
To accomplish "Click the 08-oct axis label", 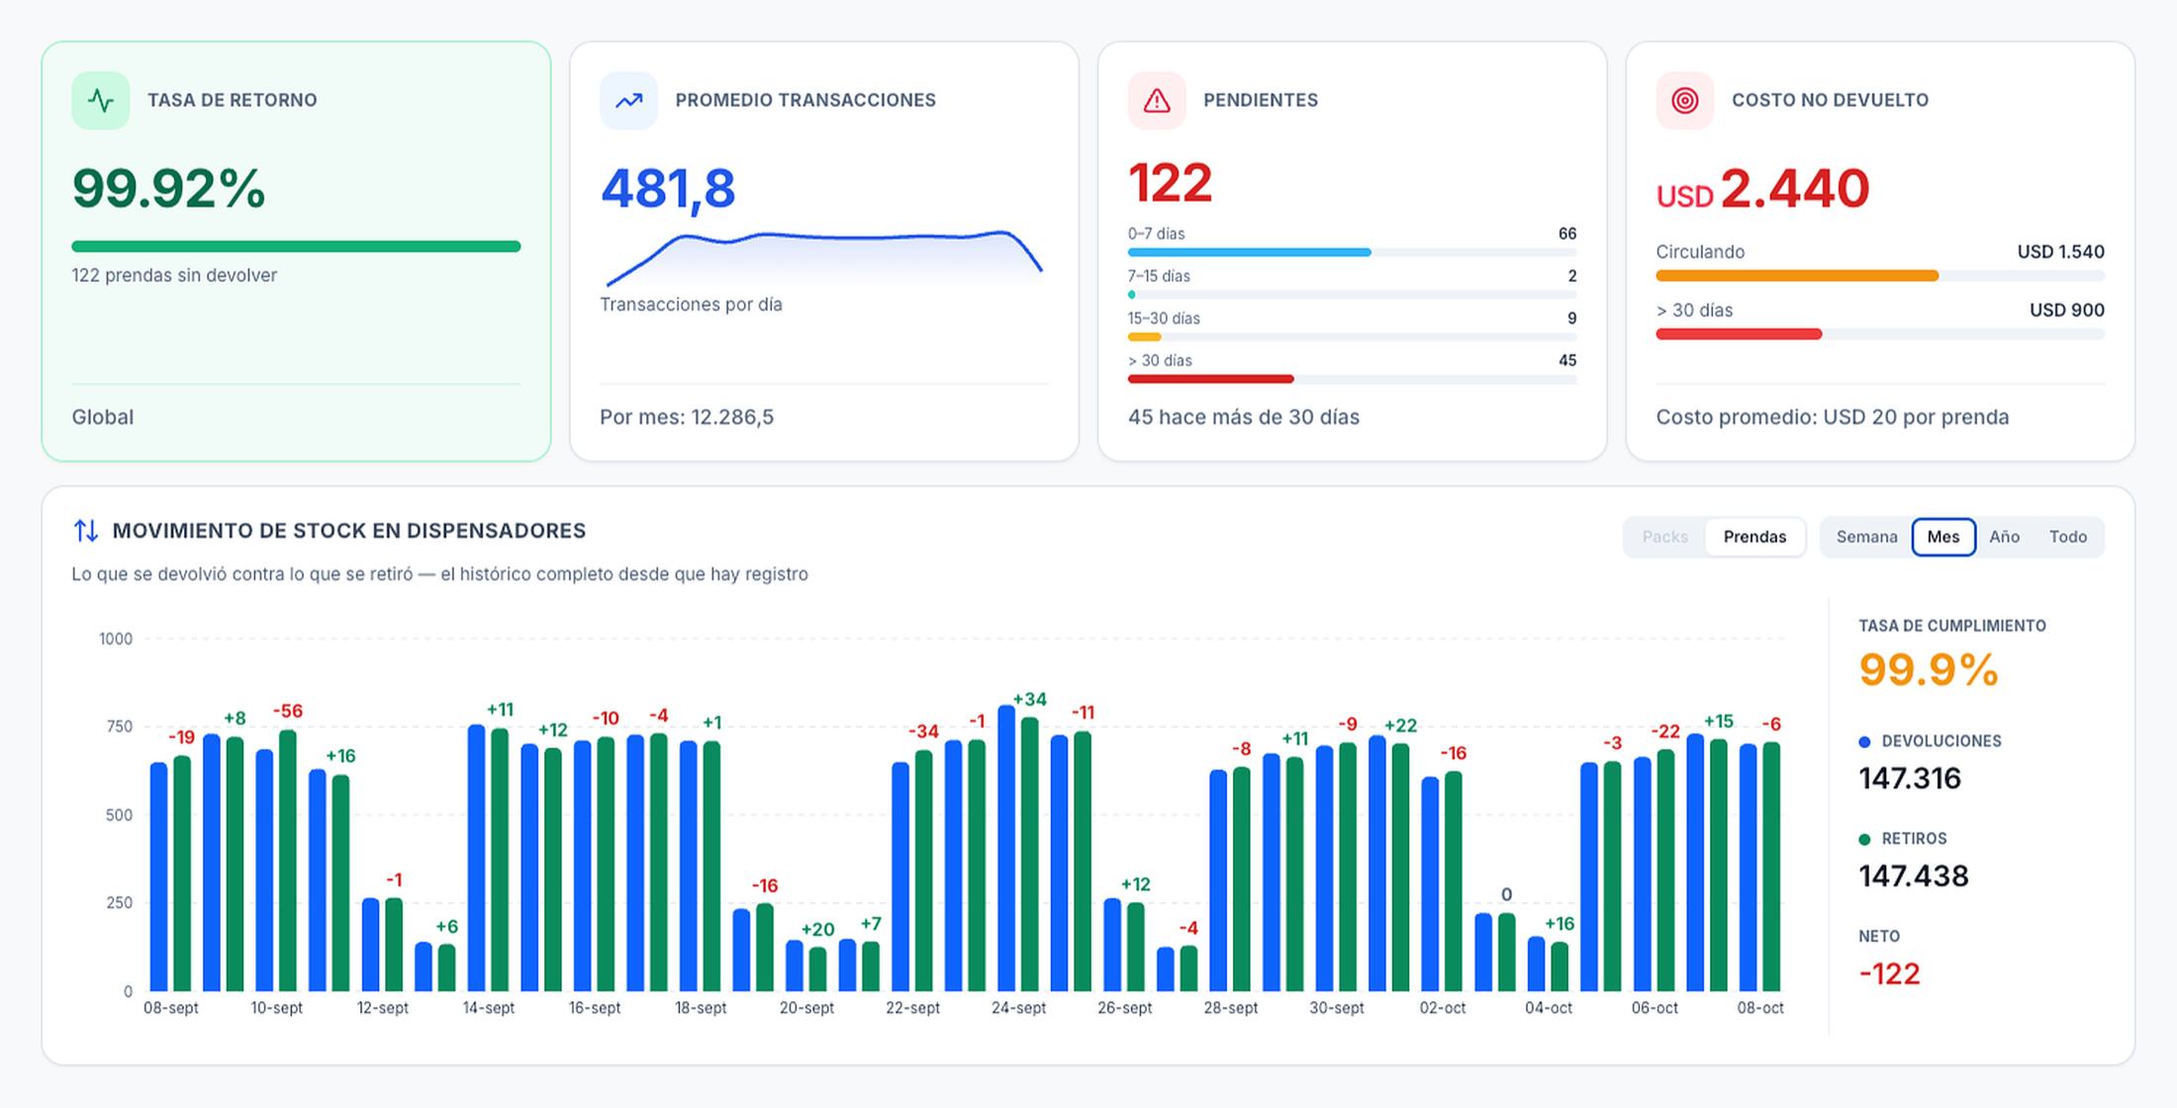I will (x=1760, y=1008).
